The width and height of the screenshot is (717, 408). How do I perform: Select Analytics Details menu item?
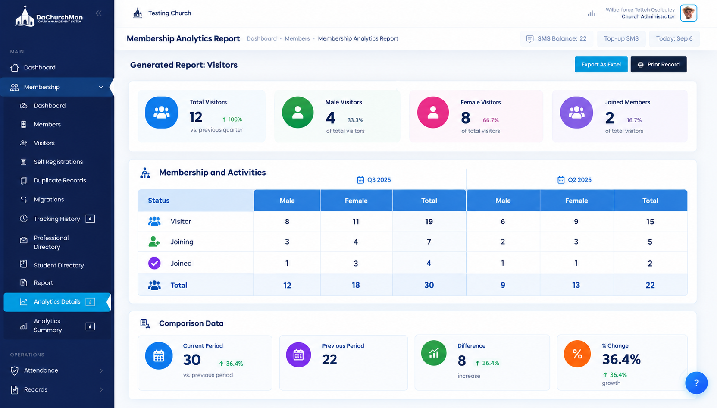coord(57,302)
